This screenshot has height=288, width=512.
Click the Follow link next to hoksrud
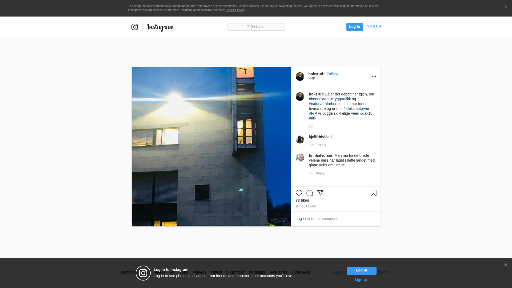(x=332, y=74)
